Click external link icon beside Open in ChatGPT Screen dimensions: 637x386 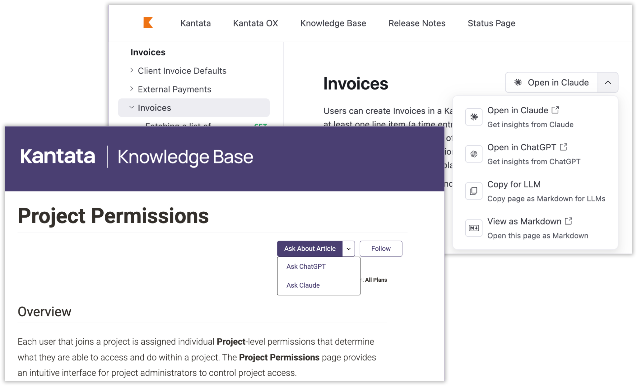click(564, 147)
